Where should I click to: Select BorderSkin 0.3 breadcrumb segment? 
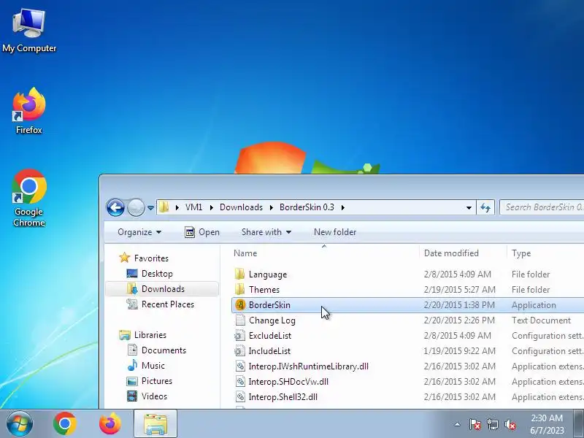click(x=307, y=207)
